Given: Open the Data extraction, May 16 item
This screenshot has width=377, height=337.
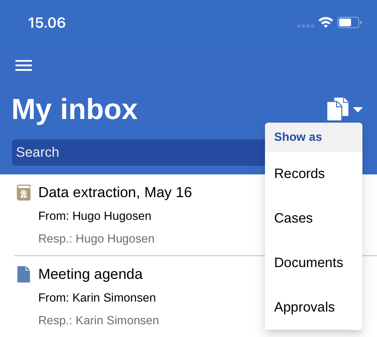Looking at the screenshot, I should click(115, 193).
